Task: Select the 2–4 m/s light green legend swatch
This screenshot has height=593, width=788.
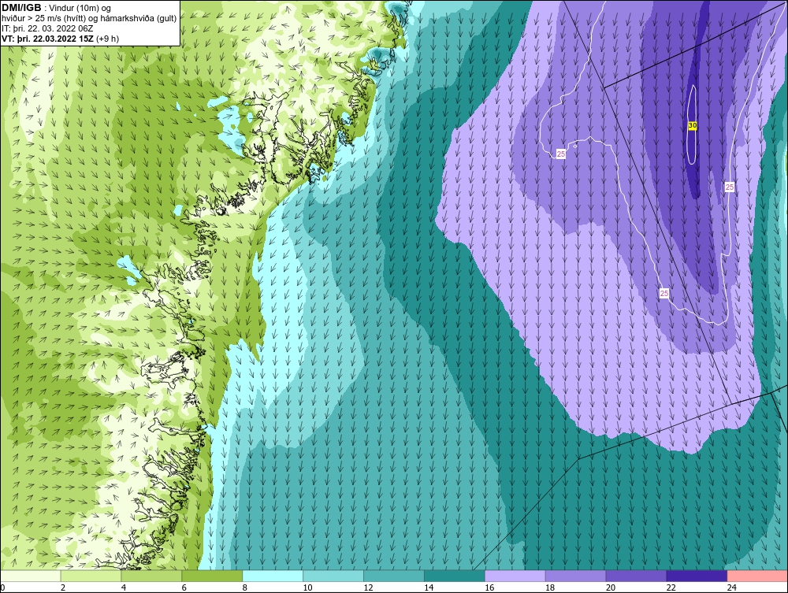Action: 91,576
